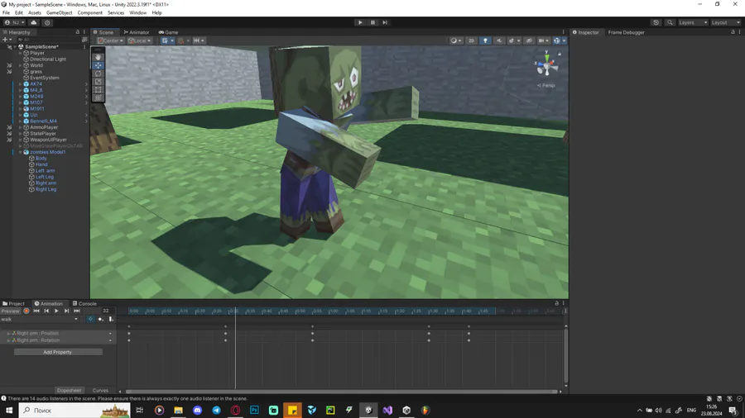Screen dimensions: 745x418
Task: Select Right Leg in the Hierarchy
Action: pyautogui.click(x=46, y=189)
